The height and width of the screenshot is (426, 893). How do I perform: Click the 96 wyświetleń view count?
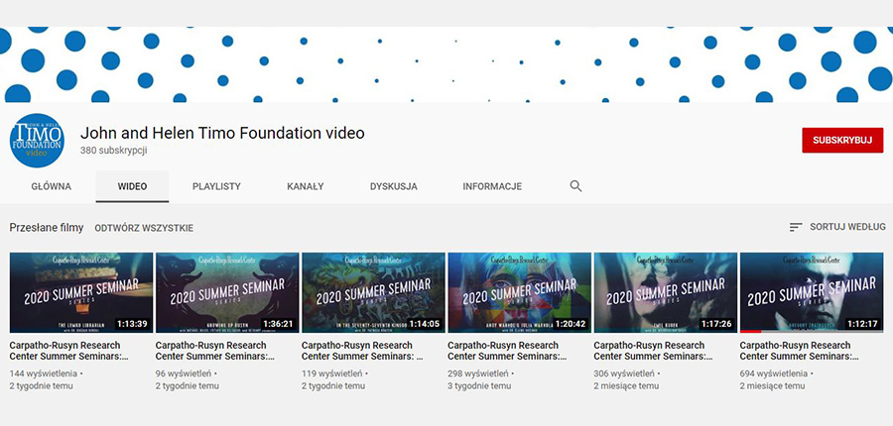[x=183, y=373]
